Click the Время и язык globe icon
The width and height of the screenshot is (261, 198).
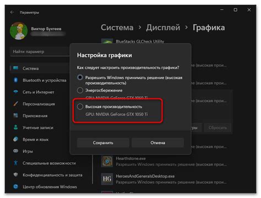coord(16,139)
